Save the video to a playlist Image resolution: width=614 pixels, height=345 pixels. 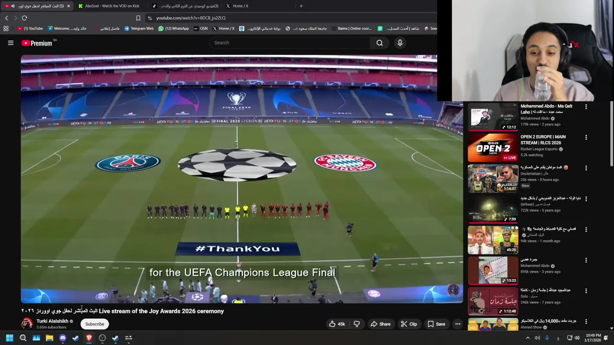pyautogui.click(x=436, y=324)
